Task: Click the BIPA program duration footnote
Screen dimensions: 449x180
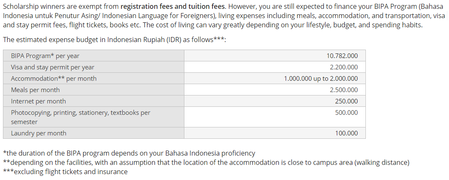Action: coord(129,153)
